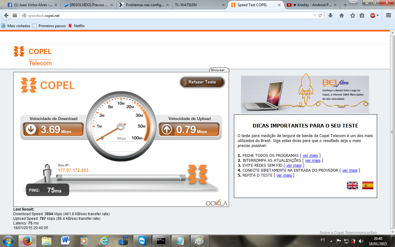The image size is (395, 247).
Task: Click the upload arrow icon beside 0.79 Mbps
Action: click(167, 129)
